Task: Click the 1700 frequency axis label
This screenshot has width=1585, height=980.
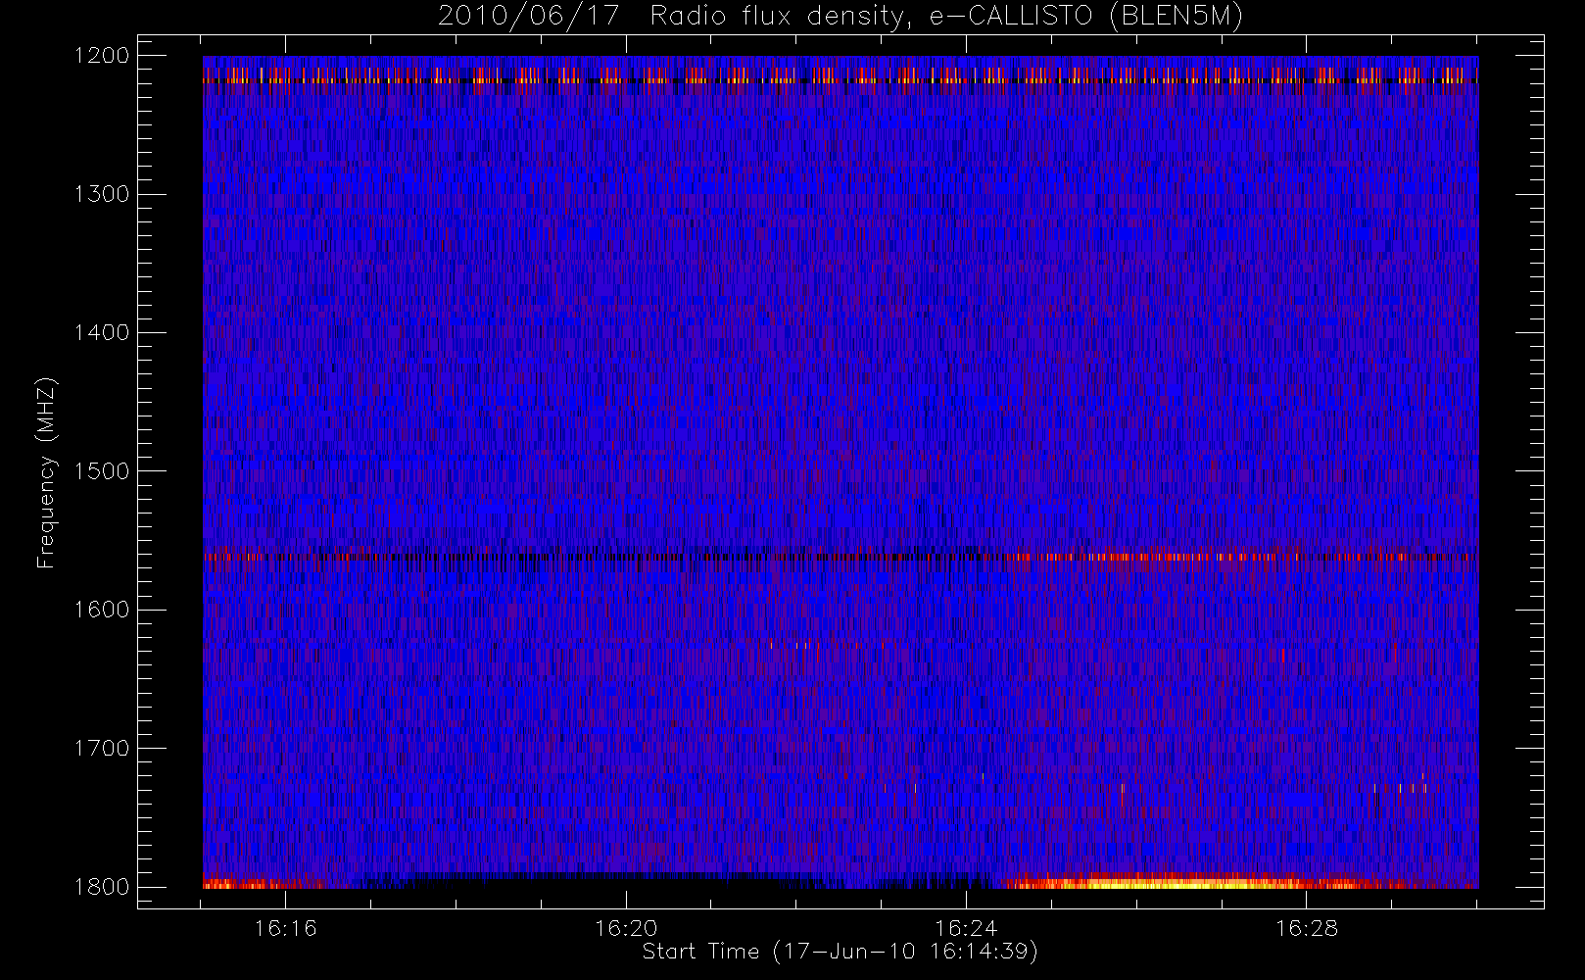Action: pyautogui.click(x=102, y=748)
